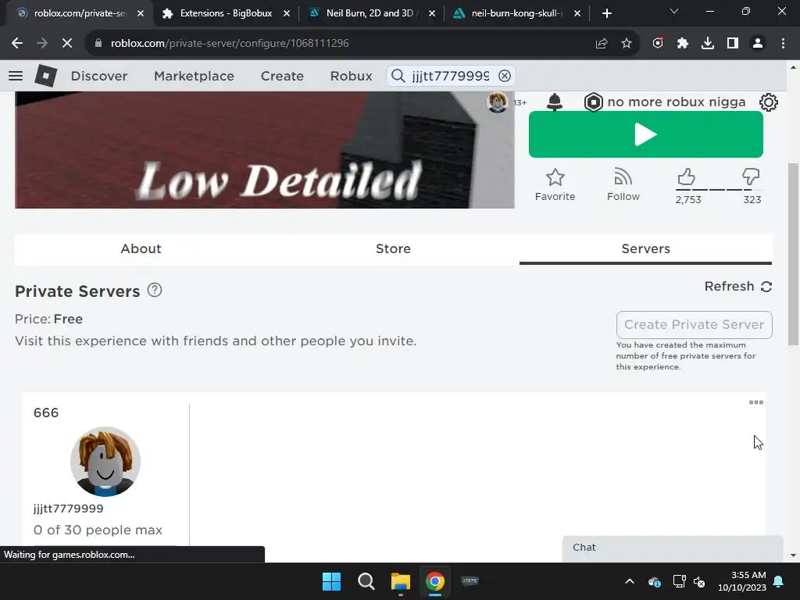Open the tab search dropdown chevron
This screenshot has width=800, height=600.
pyautogui.click(x=674, y=11)
